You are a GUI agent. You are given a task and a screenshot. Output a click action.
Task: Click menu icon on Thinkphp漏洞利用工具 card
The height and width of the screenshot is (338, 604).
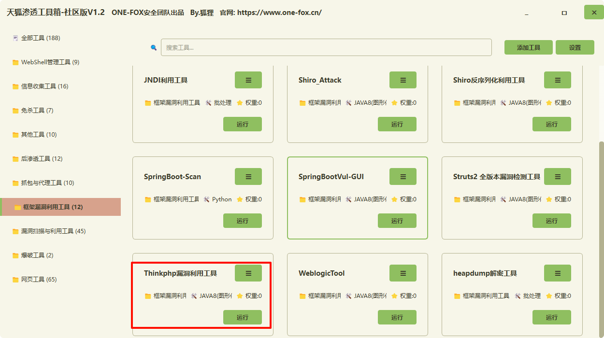click(x=248, y=273)
